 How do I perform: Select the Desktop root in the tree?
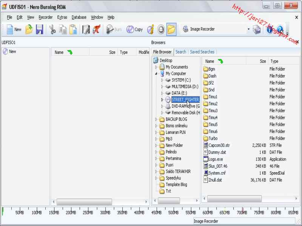coord(166,61)
